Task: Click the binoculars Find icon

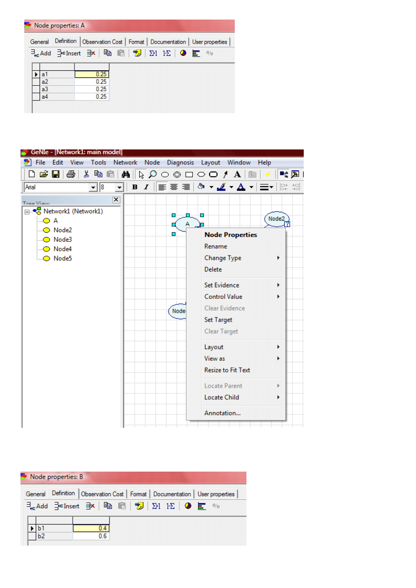Action: 125,175
